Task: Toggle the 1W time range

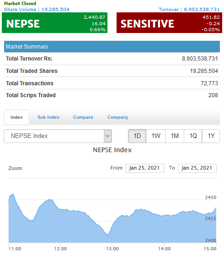Action: pos(156,136)
